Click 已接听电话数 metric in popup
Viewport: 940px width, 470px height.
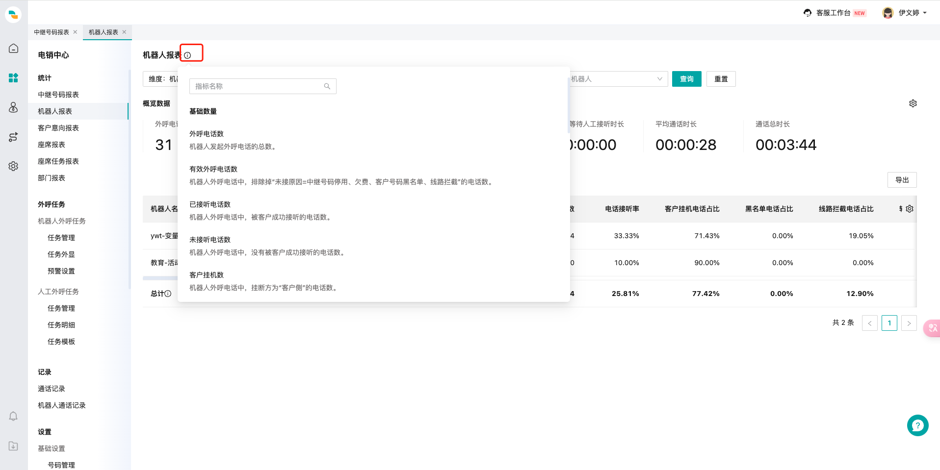click(x=210, y=204)
